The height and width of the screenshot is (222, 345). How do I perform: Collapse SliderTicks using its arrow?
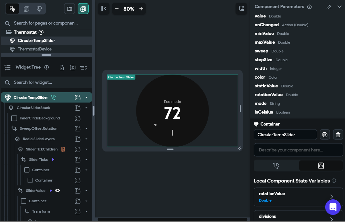86,160
